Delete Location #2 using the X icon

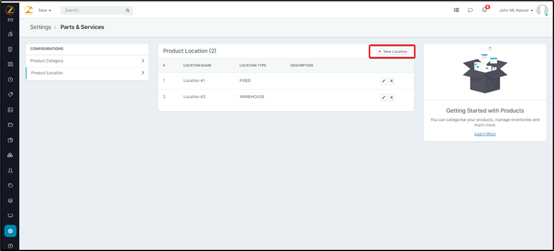pos(391,97)
